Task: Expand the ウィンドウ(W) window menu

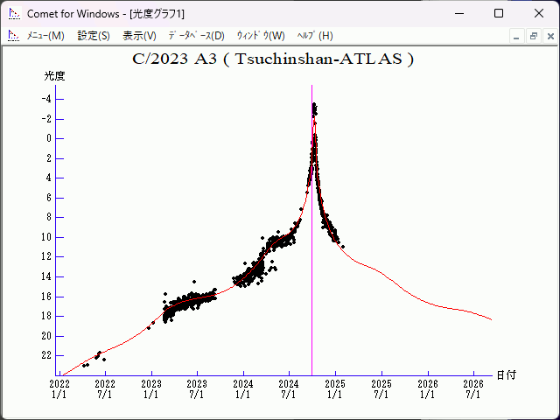Action: 261,36
